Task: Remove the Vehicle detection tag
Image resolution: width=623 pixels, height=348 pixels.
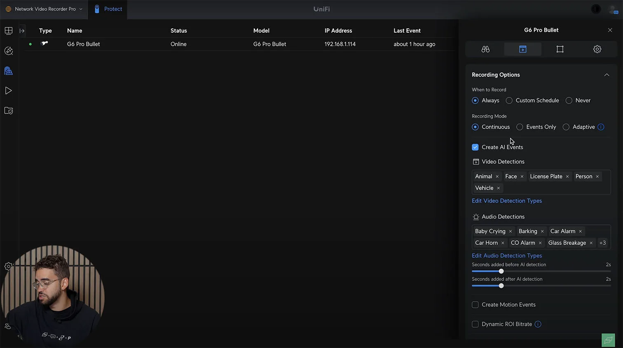Action: click(499, 188)
